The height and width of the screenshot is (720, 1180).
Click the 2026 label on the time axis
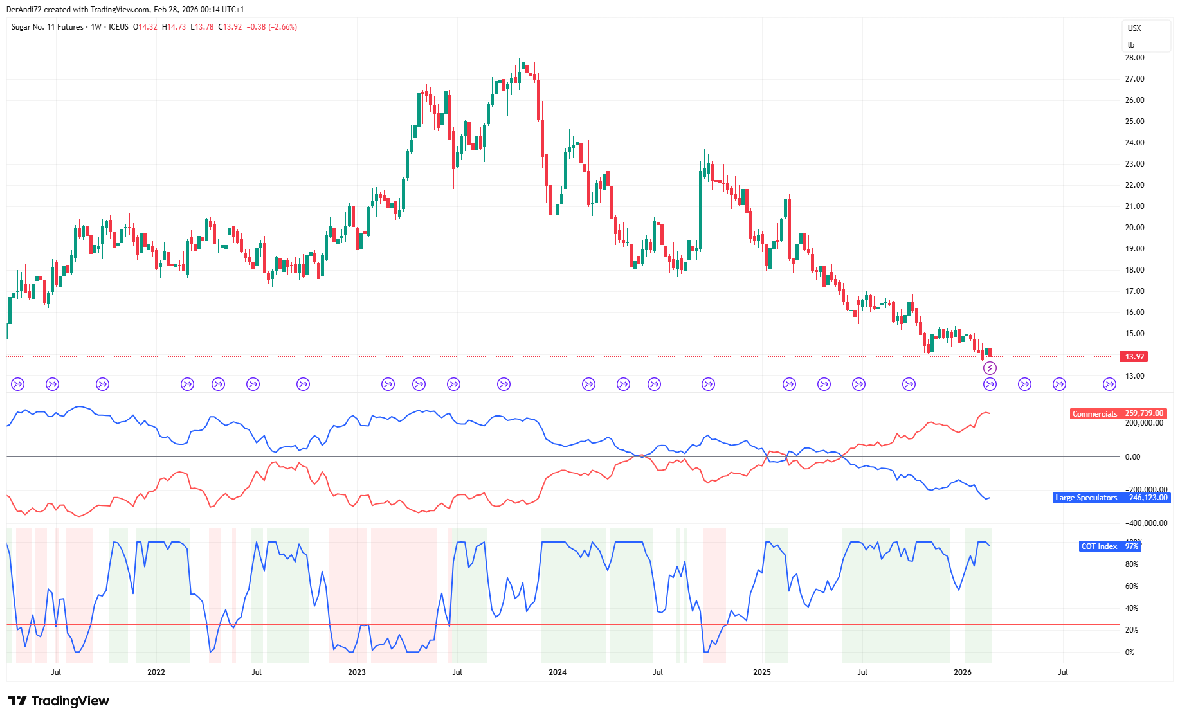tap(963, 672)
